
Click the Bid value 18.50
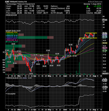coord(32,11)
